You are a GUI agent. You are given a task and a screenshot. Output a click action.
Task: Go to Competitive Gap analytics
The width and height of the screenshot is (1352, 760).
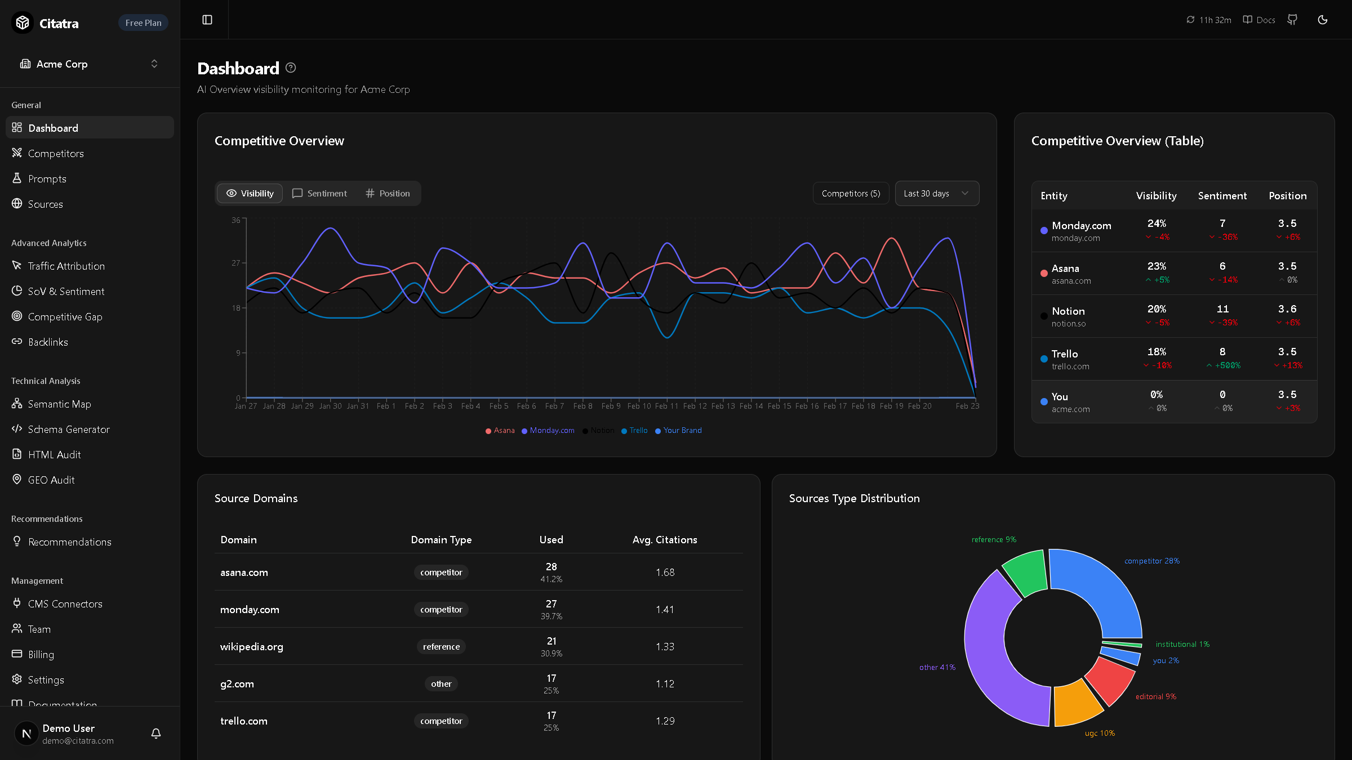[65, 316]
